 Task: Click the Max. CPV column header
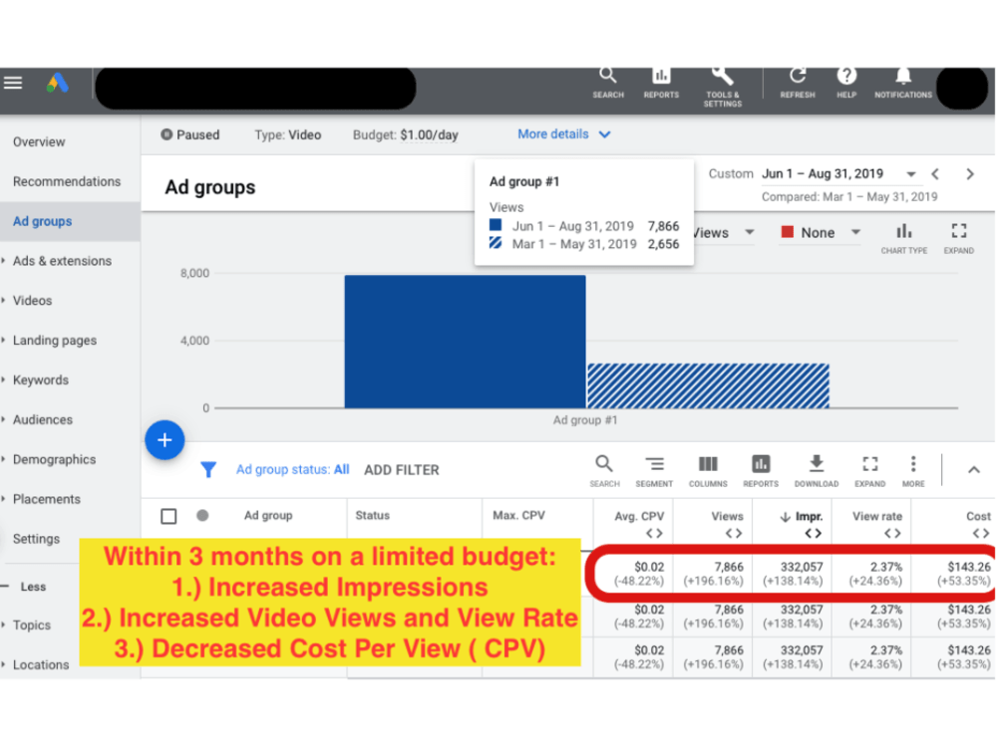518,515
